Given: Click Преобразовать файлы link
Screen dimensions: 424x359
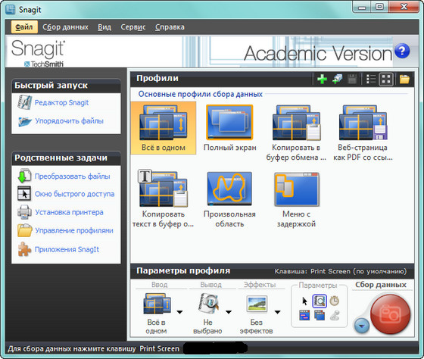Looking at the screenshot, I should click(72, 176).
